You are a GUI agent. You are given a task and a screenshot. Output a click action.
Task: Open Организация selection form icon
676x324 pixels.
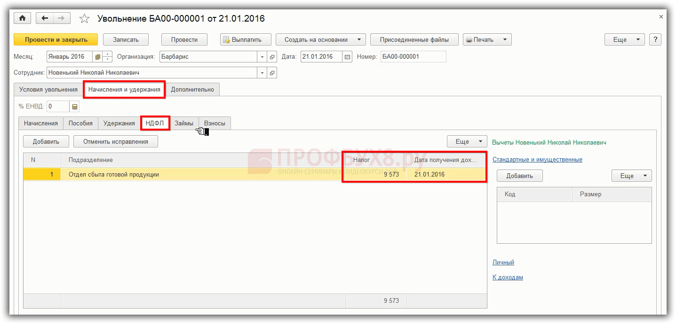[x=272, y=57]
